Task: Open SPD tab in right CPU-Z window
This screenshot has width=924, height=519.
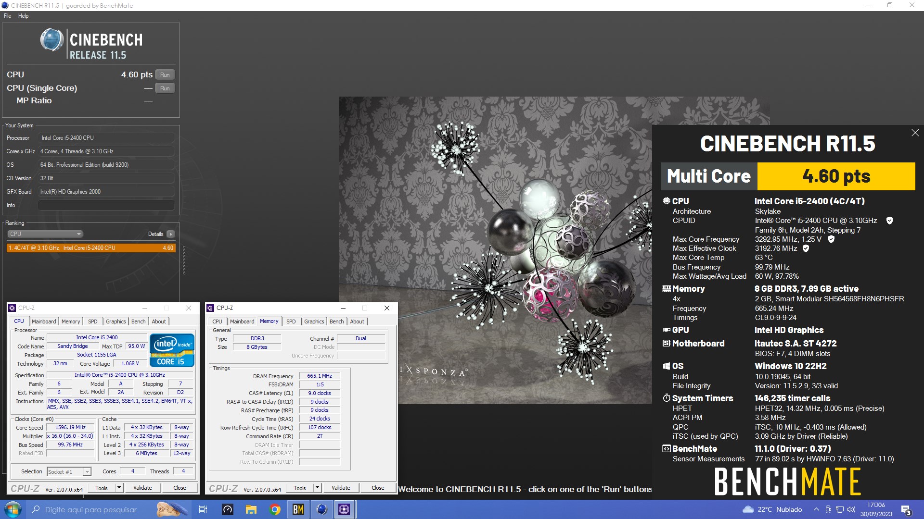Action: 291,321
